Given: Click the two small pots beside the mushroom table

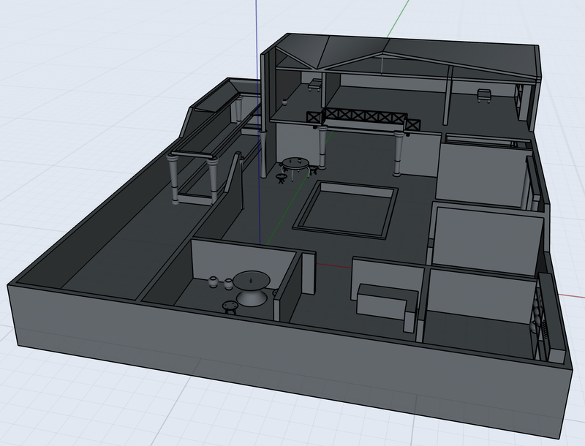Looking at the screenshot, I should pyautogui.click(x=219, y=281).
